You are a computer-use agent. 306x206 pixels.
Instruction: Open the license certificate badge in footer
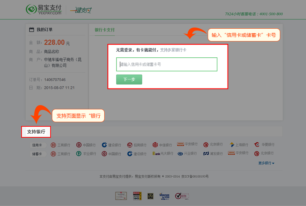[121, 196]
